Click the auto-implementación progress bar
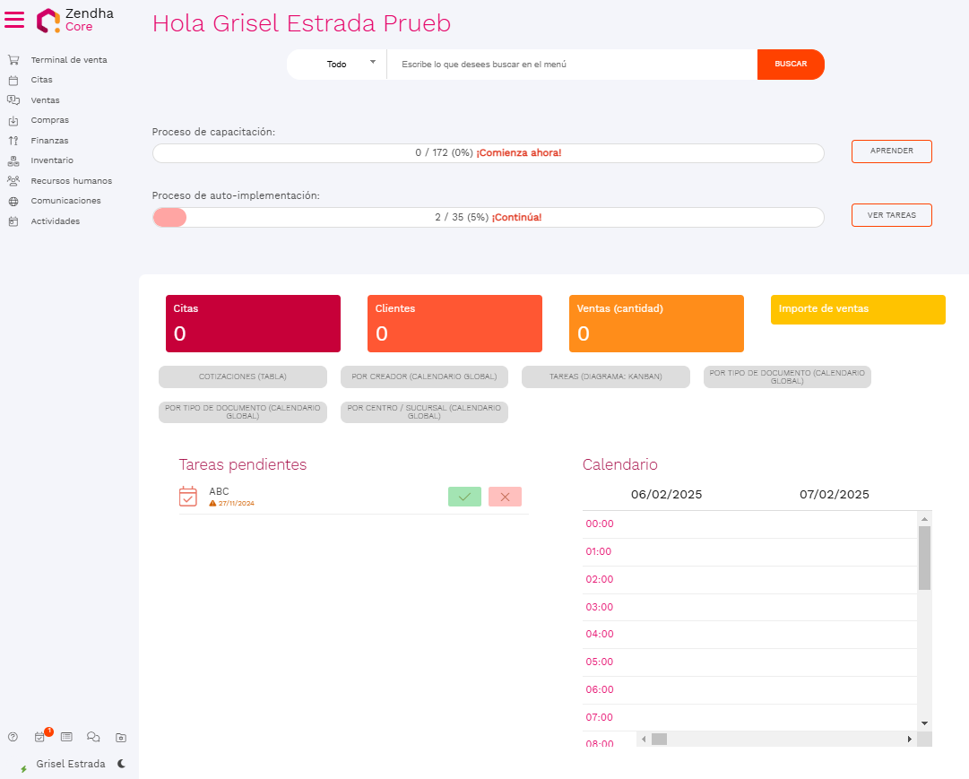This screenshot has height=779, width=969. coord(488,217)
